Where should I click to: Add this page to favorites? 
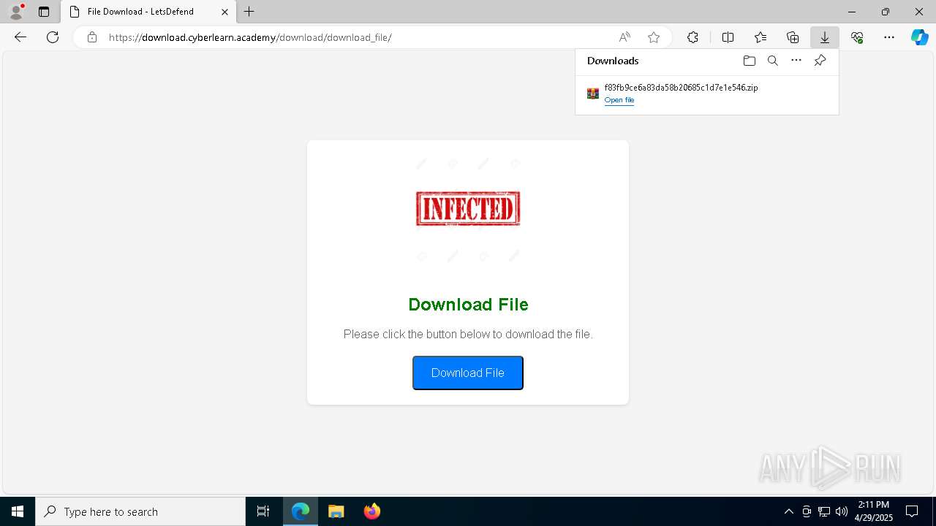654,37
